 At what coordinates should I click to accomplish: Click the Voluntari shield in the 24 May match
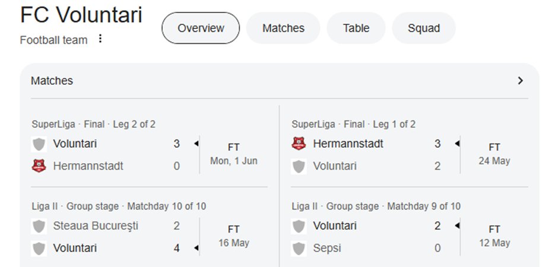click(299, 166)
